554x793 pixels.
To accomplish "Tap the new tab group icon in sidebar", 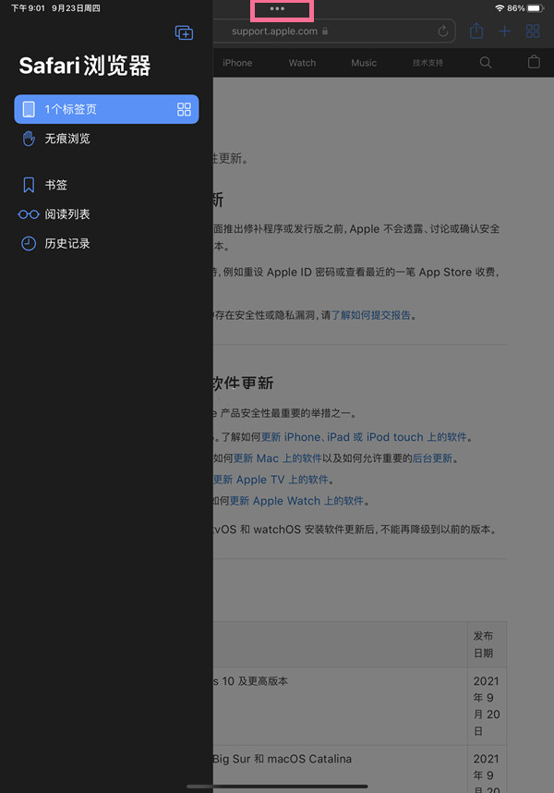I will [184, 32].
